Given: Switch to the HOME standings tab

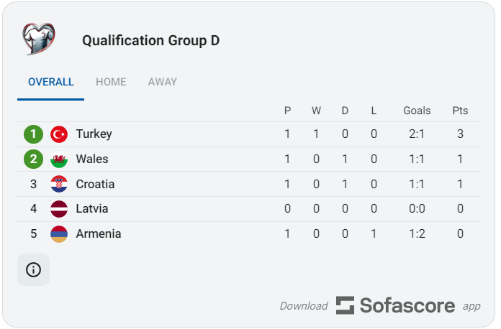Looking at the screenshot, I should tap(111, 82).
